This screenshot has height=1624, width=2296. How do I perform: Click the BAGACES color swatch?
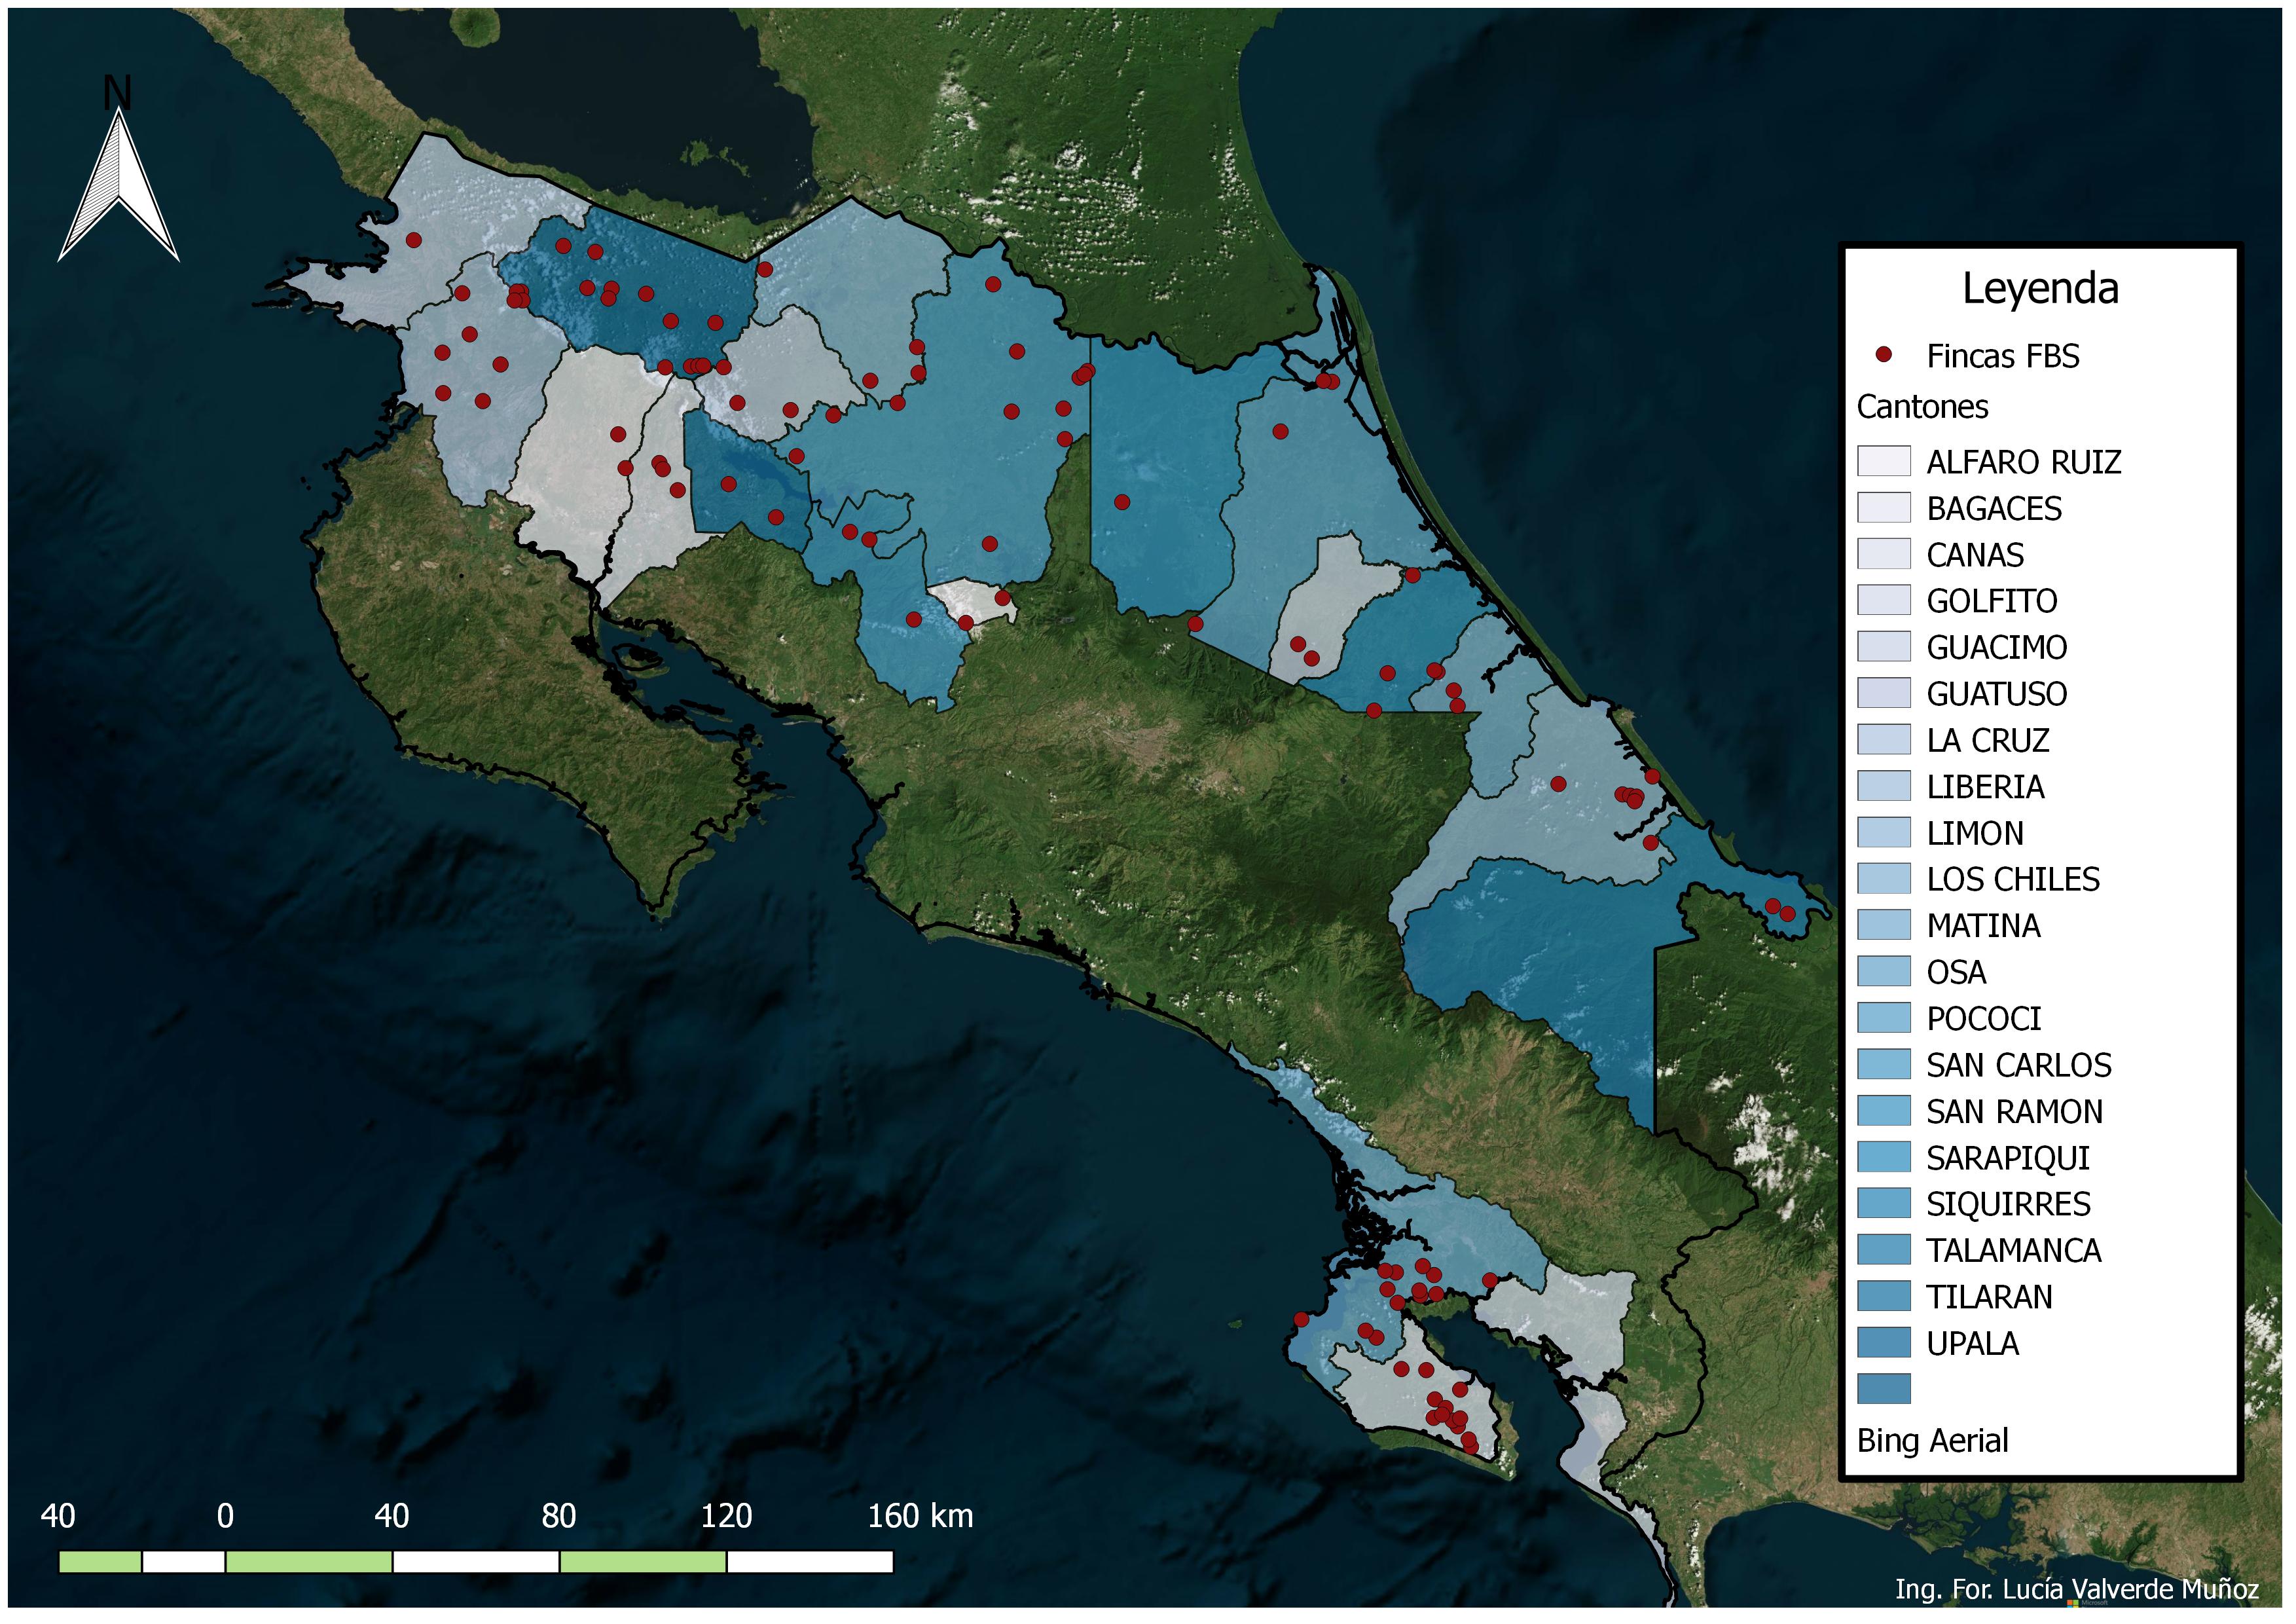click(x=1883, y=508)
